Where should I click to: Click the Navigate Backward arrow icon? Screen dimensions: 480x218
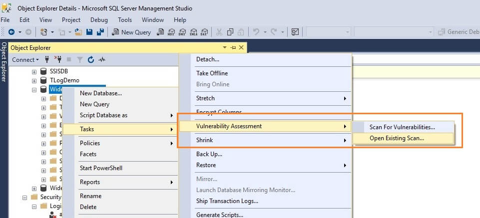(11, 32)
